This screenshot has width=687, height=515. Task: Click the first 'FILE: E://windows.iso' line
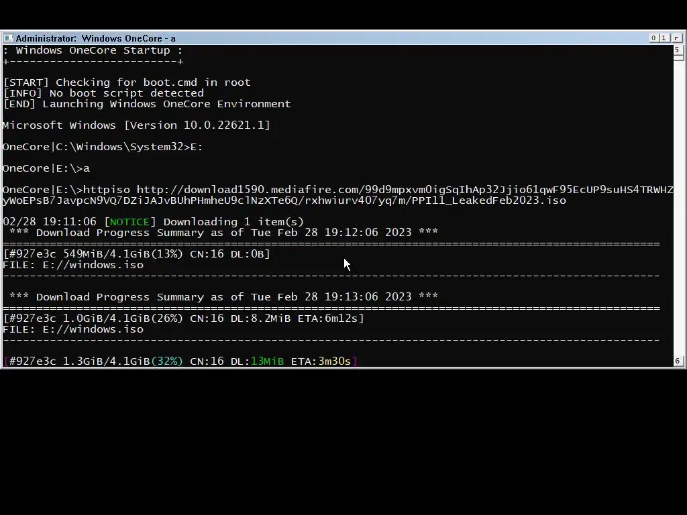click(72, 265)
